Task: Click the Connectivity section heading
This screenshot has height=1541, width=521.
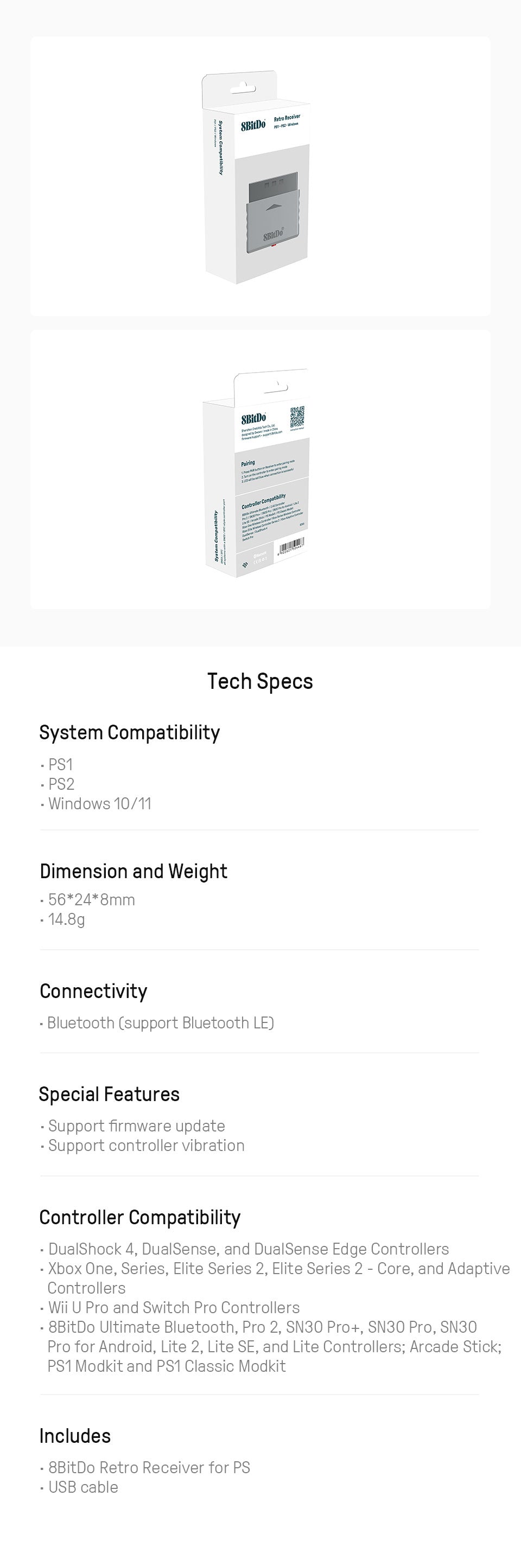Action: point(93,990)
